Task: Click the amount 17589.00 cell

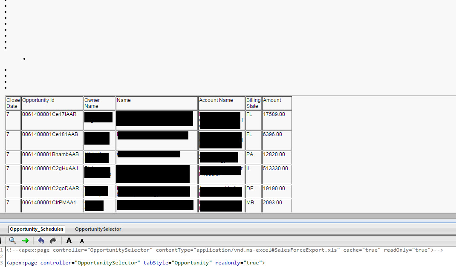Action: [277, 120]
